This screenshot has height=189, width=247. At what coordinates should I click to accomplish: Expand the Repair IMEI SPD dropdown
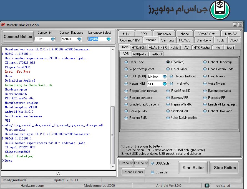165,84
